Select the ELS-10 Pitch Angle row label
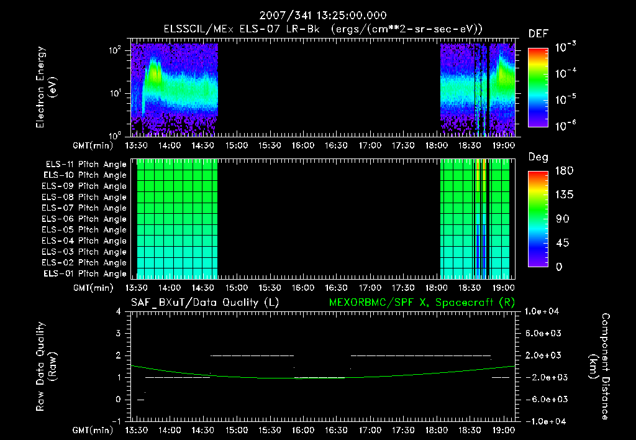 85,175
